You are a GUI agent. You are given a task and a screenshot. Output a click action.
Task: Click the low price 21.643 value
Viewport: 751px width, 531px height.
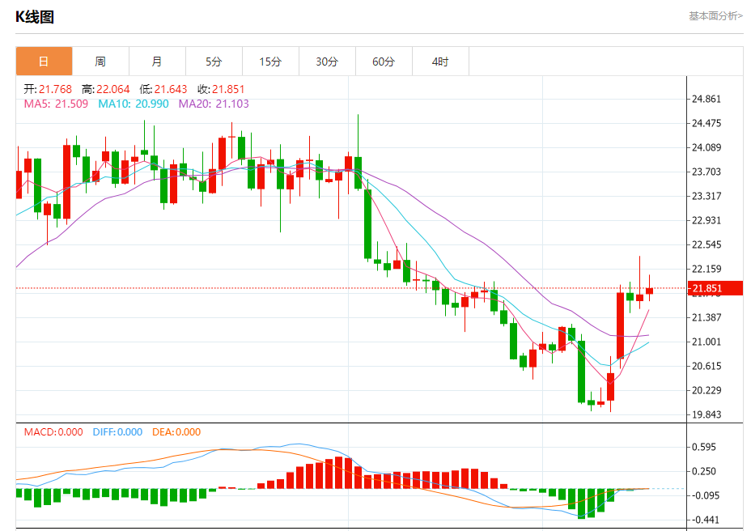coord(171,89)
